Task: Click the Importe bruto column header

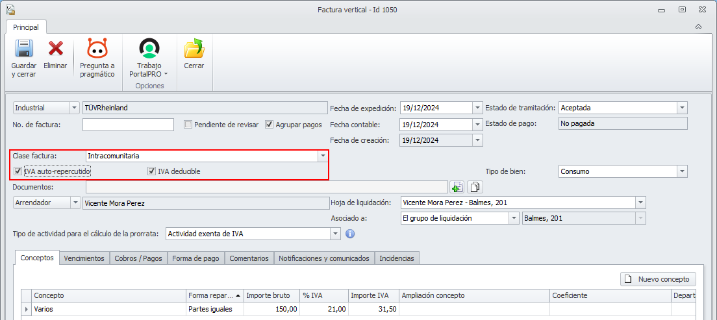Action: pos(271,296)
